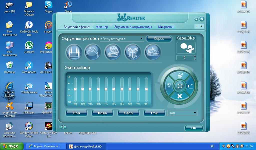Select the Мой компьютер desktop icon
The width and height of the screenshot is (256, 150).
coord(9,49)
